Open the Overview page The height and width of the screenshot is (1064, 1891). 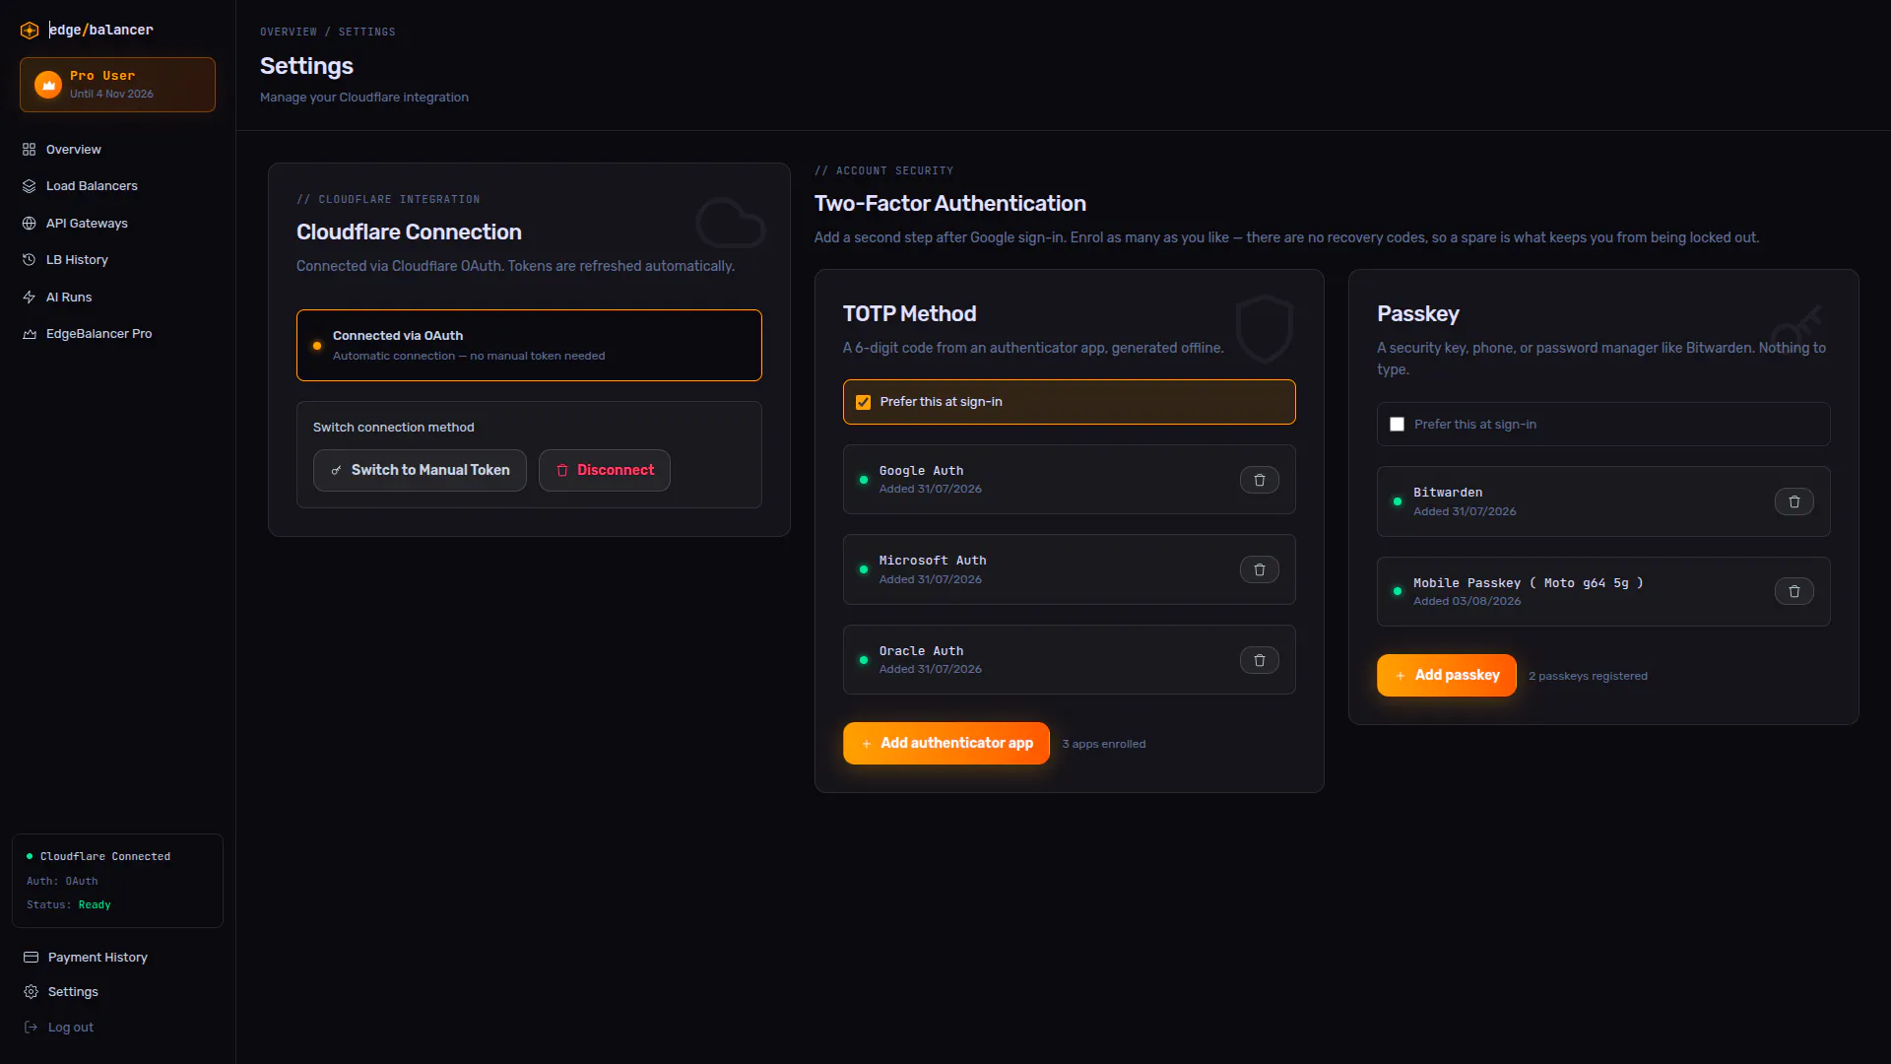tap(74, 150)
